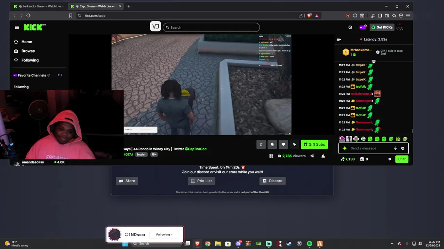
Task: Open chat settings gear
Action: point(390,159)
